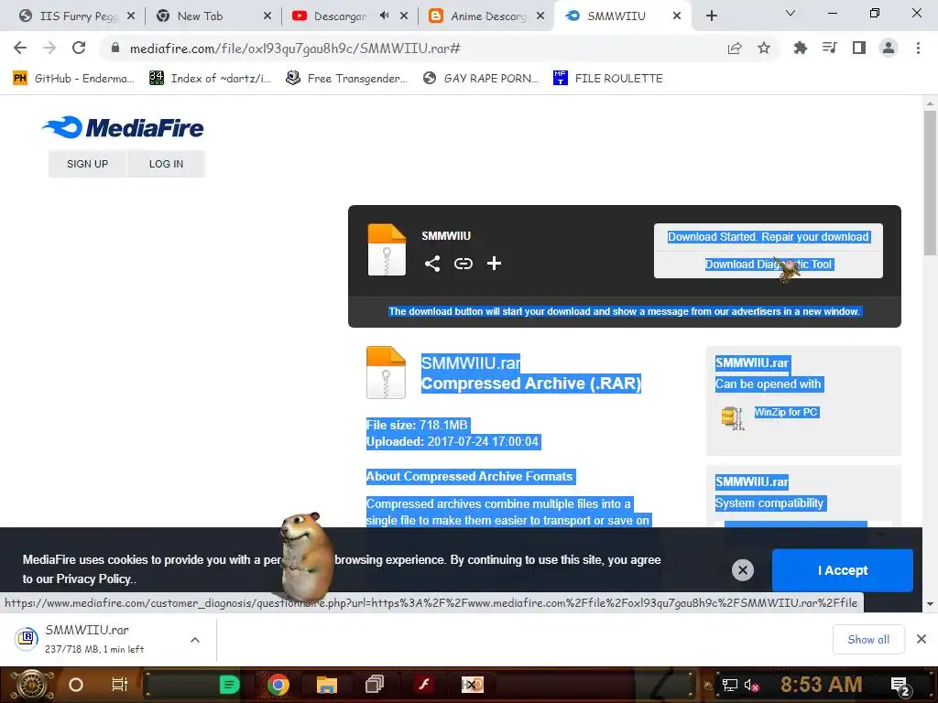The image size is (938, 703).
Task: Click the WinZip for PC icon
Action: click(732, 417)
